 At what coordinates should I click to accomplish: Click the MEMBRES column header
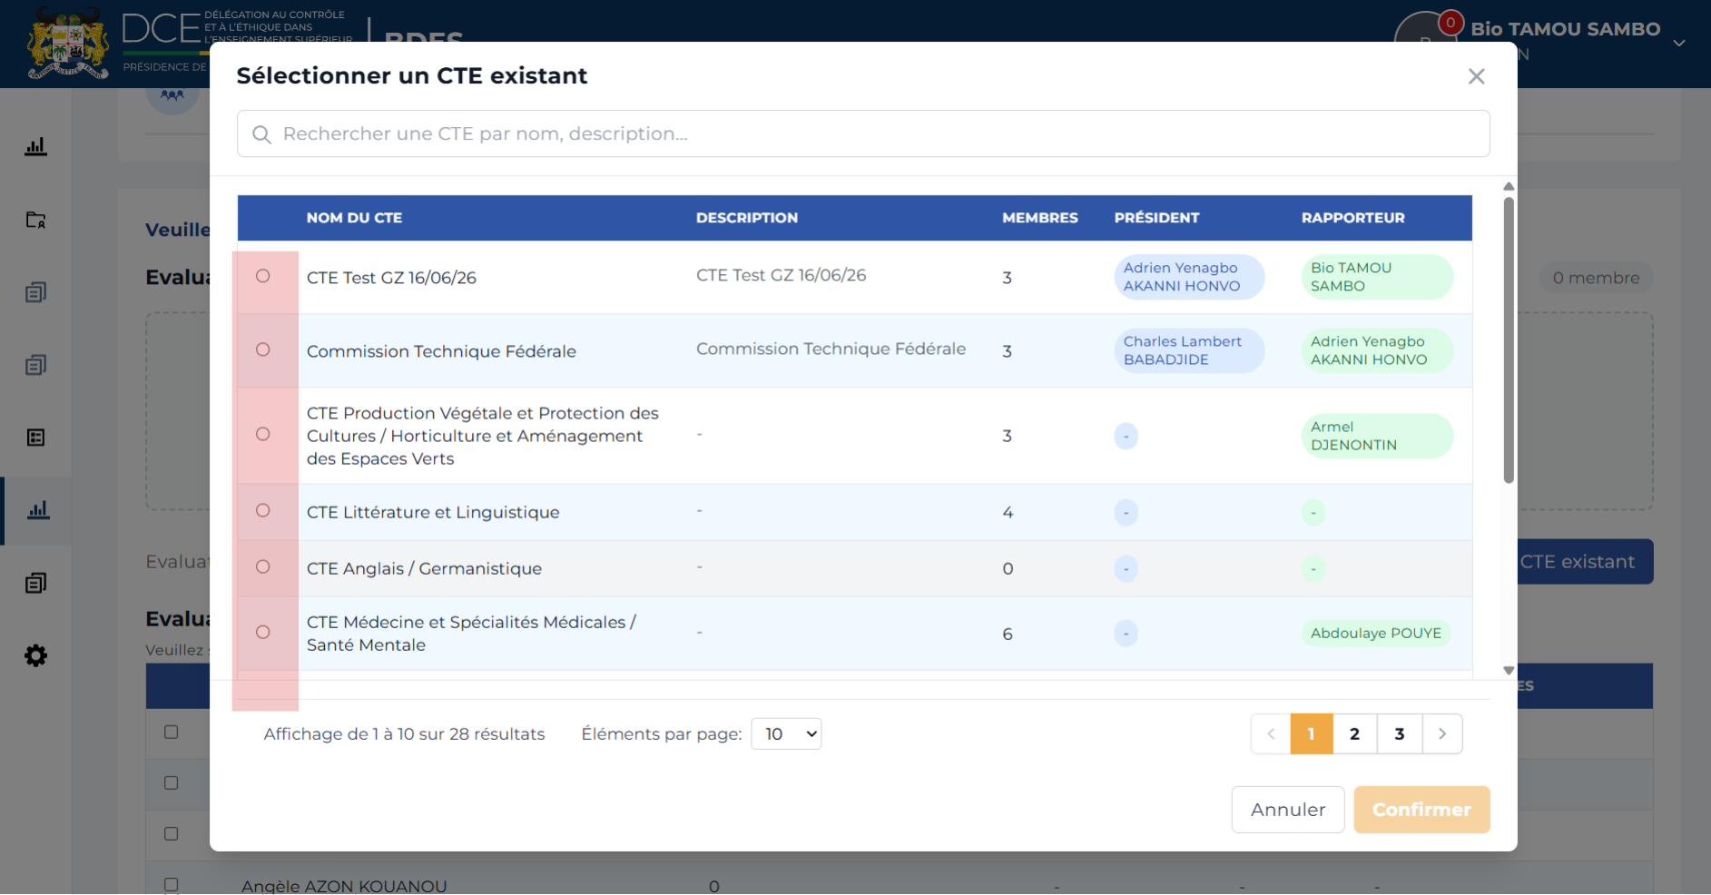(1040, 218)
